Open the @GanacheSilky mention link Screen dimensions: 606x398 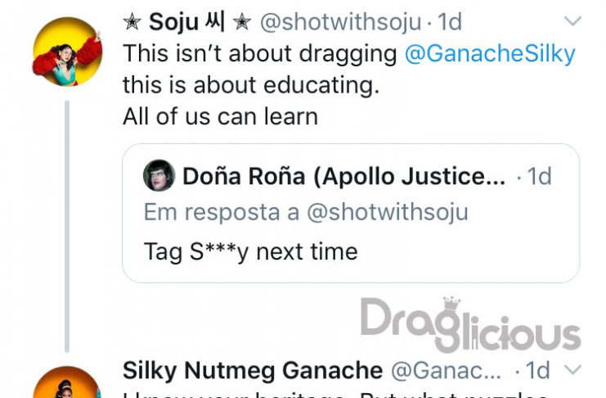click(x=490, y=53)
